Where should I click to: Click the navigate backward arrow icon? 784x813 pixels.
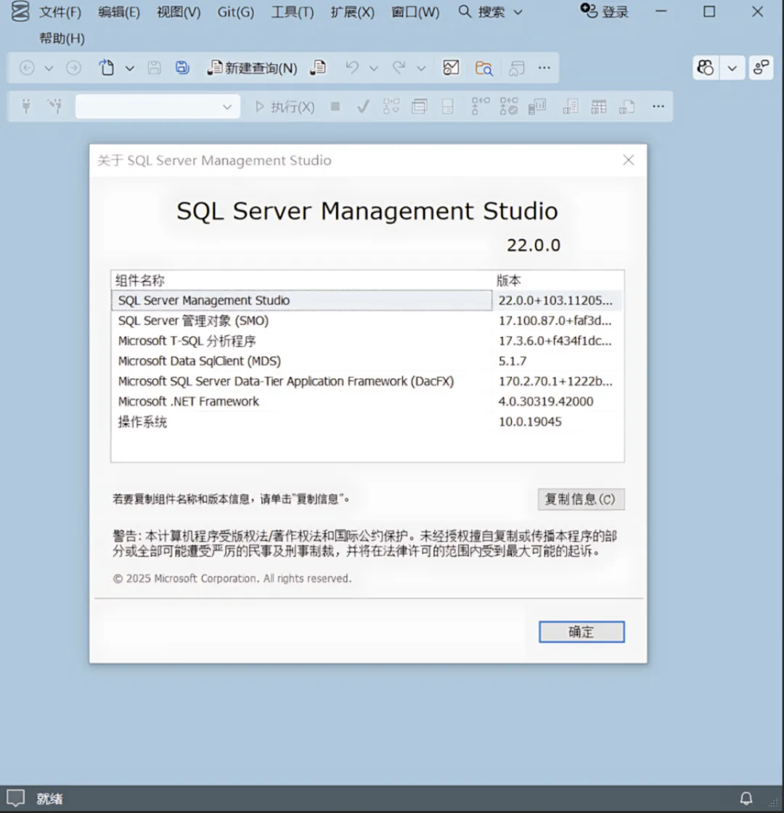click(27, 68)
